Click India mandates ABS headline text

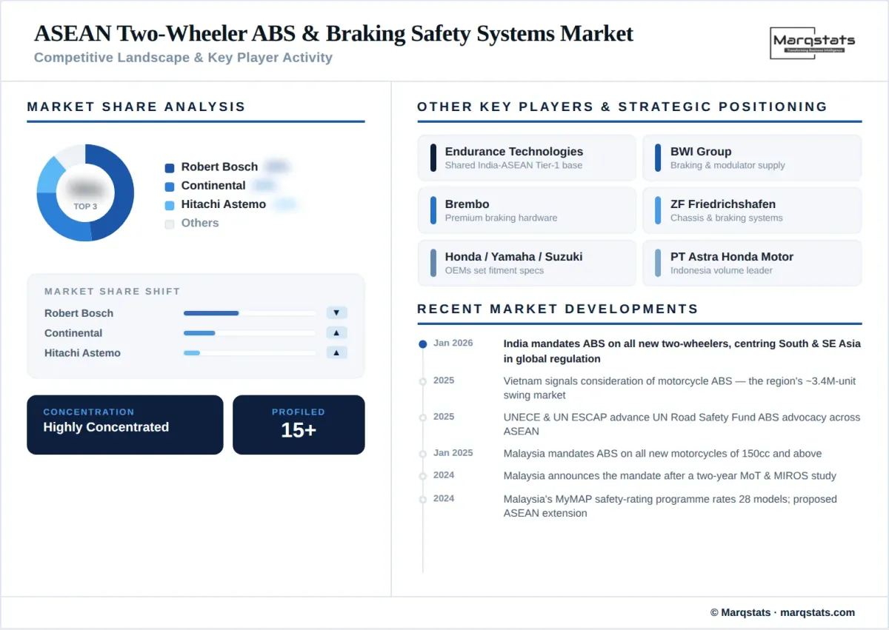(682, 351)
